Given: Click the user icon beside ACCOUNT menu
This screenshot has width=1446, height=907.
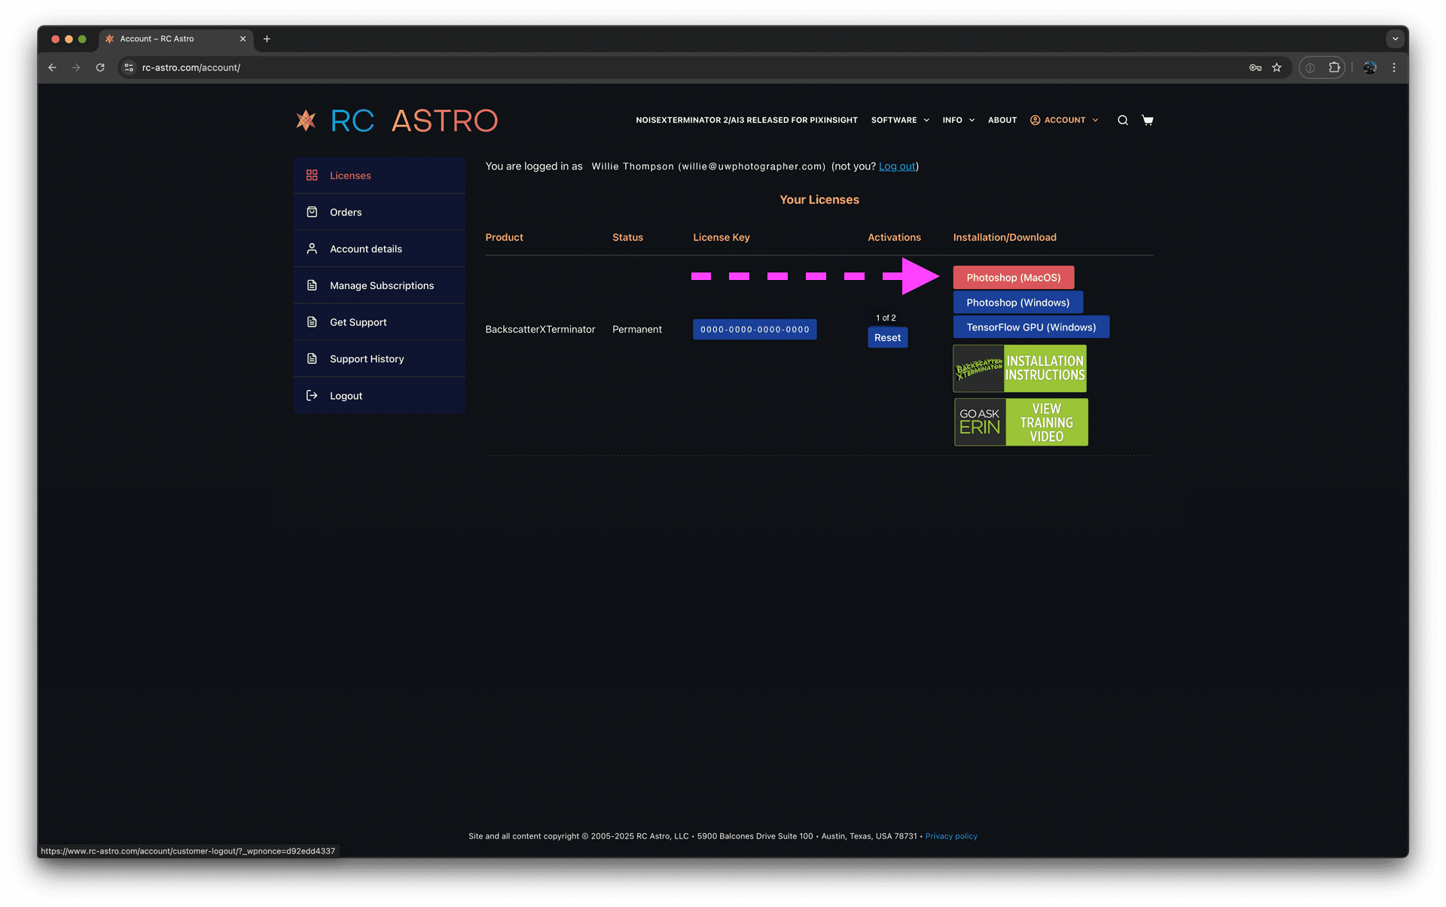Looking at the screenshot, I should click(x=1035, y=120).
